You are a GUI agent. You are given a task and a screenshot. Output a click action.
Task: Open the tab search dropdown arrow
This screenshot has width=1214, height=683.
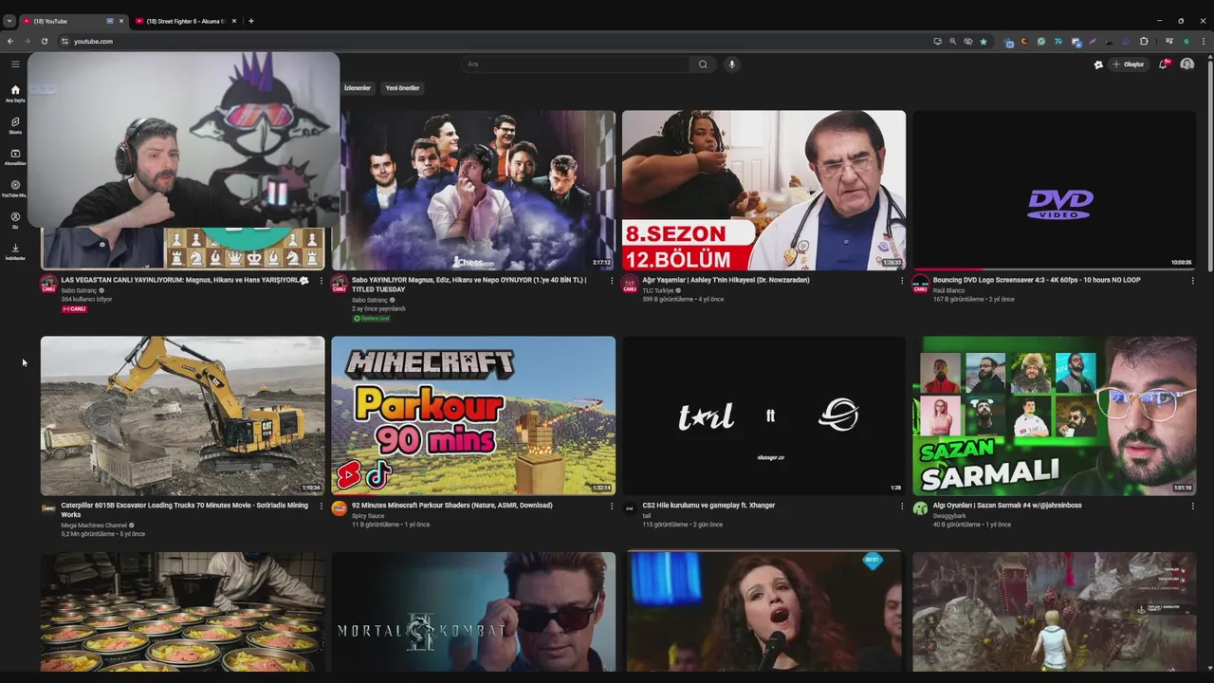(9, 21)
